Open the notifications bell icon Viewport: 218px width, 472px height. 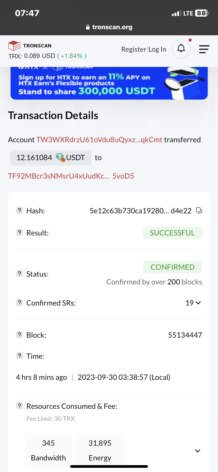(x=181, y=49)
